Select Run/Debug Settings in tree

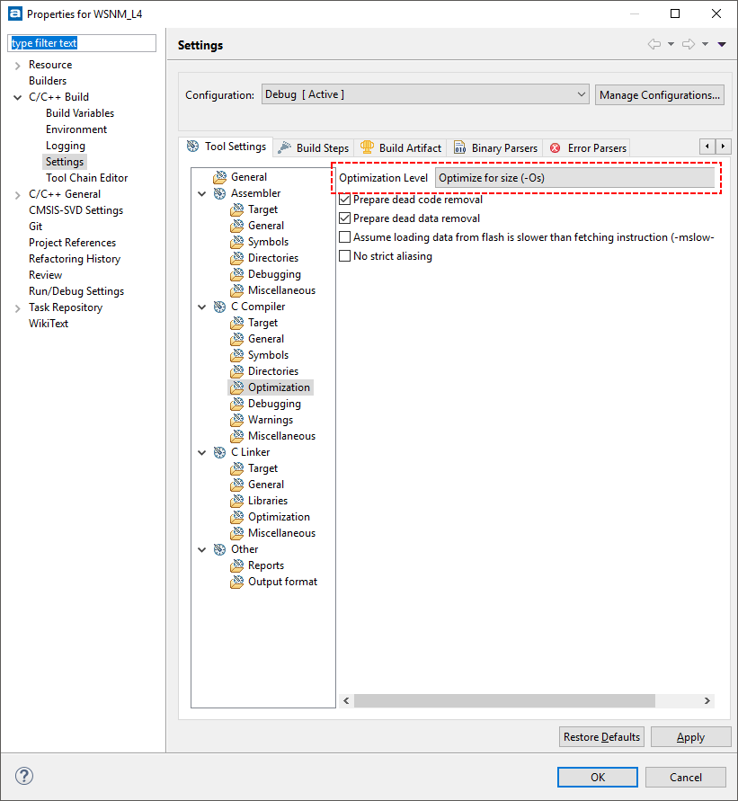76,291
